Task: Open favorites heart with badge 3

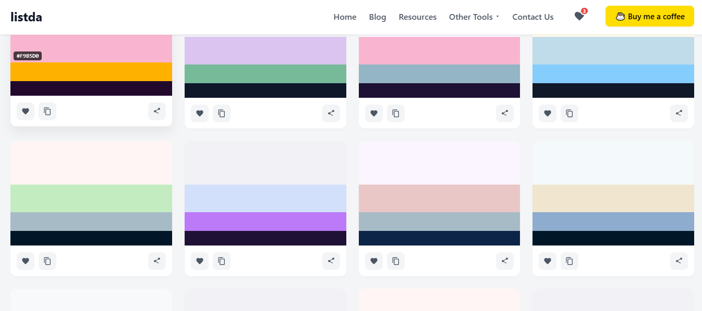Action: coord(579,16)
